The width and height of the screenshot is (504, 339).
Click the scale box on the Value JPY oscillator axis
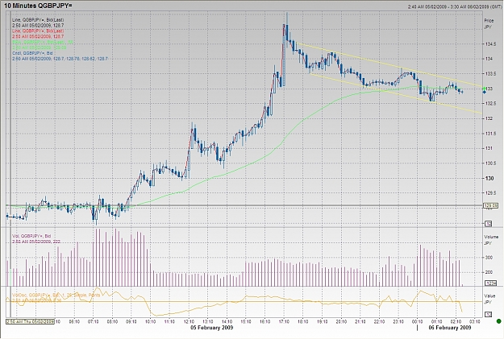coord(488,315)
